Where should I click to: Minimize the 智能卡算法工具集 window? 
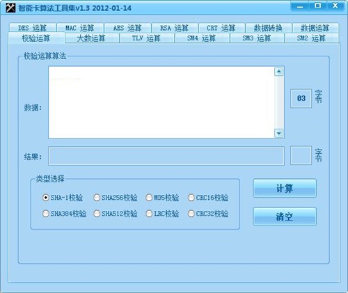pyautogui.click(x=300, y=6)
